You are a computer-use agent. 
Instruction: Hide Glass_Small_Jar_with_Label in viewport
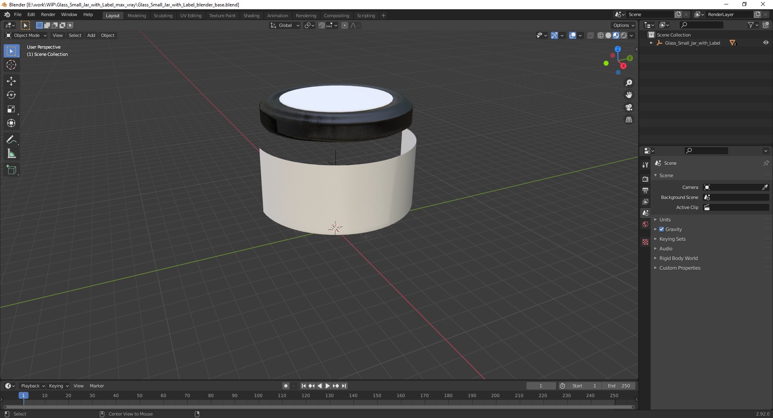point(766,43)
